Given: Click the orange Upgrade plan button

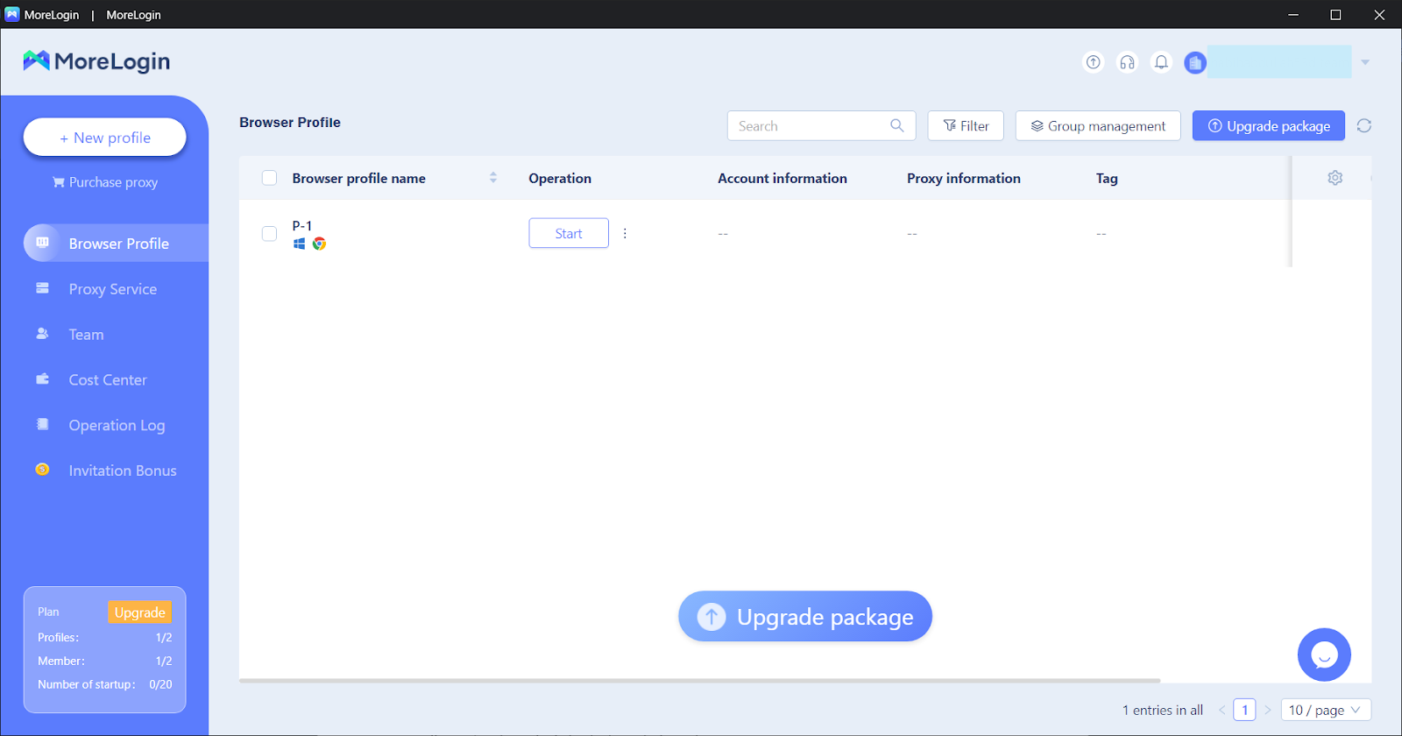Looking at the screenshot, I should [139, 612].
